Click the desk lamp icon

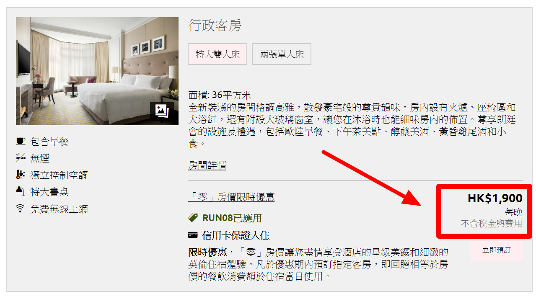pyautogui.click(x=21, y=191)
